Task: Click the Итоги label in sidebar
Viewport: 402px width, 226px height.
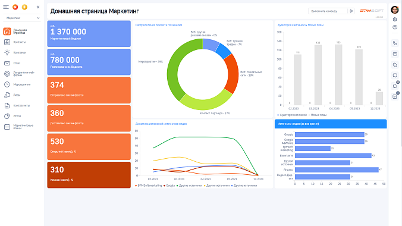Action: [x=17, y=116]
